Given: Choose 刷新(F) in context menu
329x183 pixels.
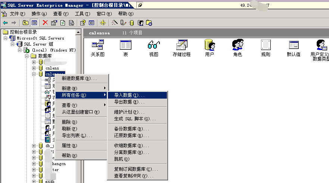Looking at the screenshot, I should (82, 128).
